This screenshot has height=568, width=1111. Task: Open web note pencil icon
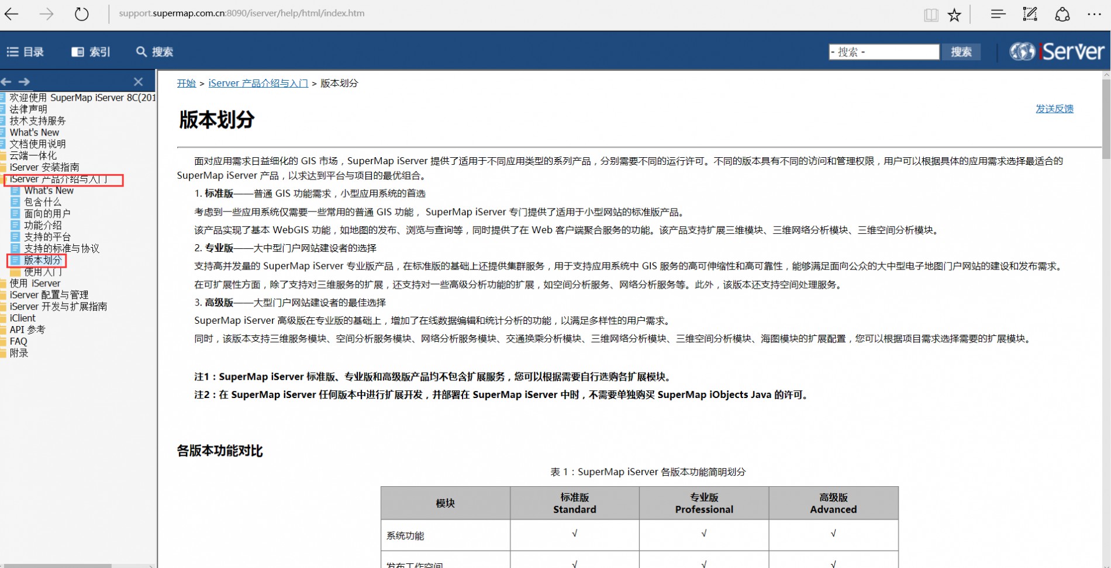click(x=1030, y=14)
